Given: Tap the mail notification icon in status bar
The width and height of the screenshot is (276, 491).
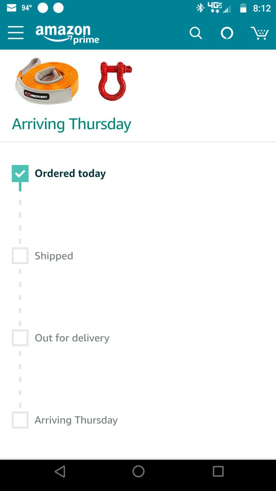Looking at the screenshot, I should tap(11, 8).
